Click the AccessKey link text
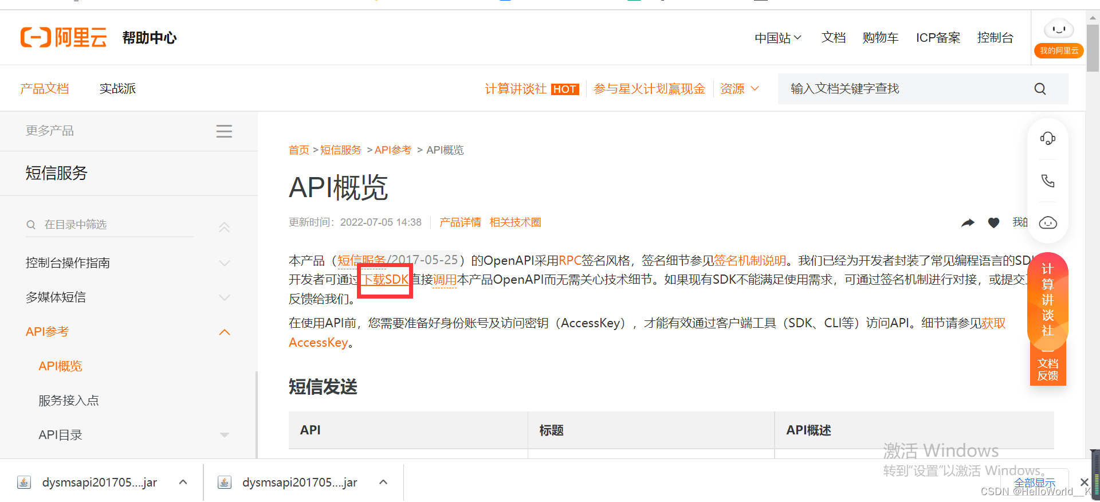Image resolution: width=1100 pixels, height=502 pixels. click(318, 343)
